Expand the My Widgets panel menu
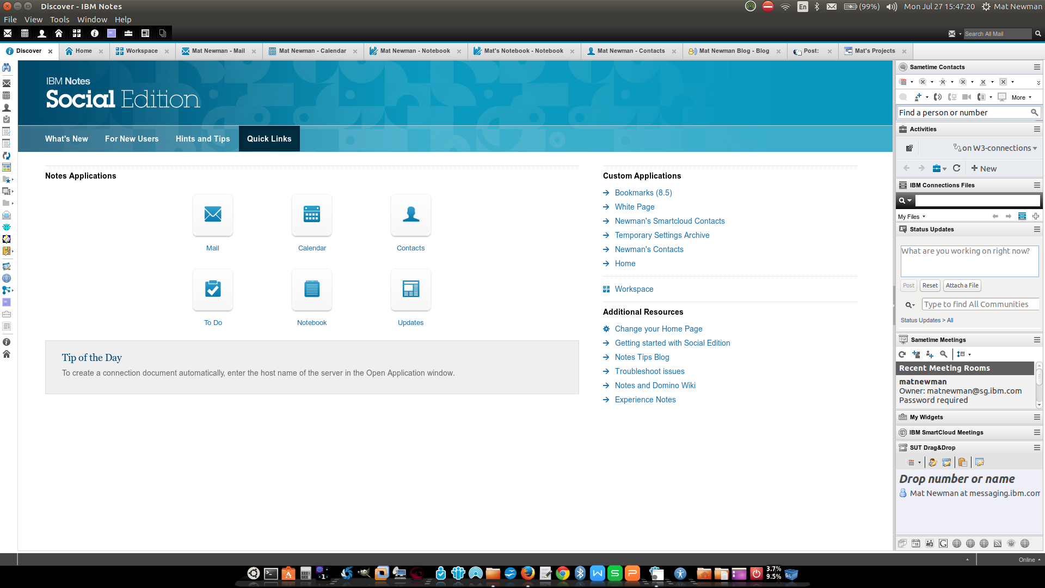Screen dimensions: 1045x588 coord(1037,417)
